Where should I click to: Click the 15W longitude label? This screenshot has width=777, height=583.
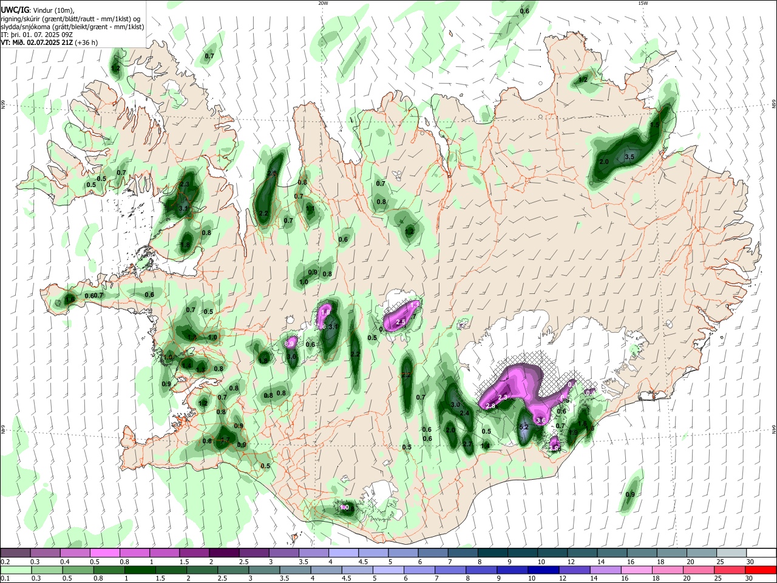tap(643, 3)
